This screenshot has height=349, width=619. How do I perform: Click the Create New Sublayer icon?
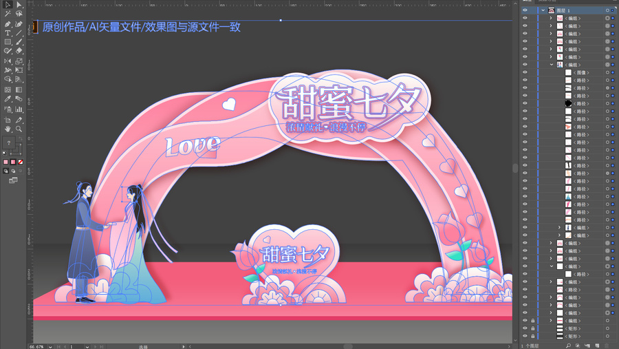(x=587, y=346)
